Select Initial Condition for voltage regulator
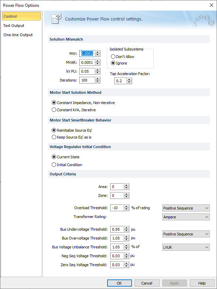 click(54, 165)
